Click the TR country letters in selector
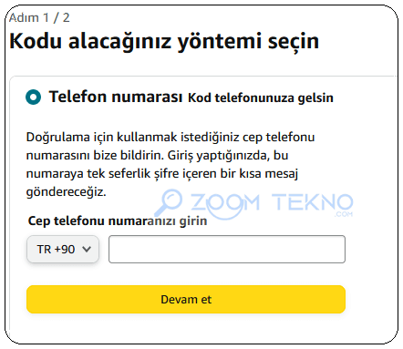 (44, 250)
